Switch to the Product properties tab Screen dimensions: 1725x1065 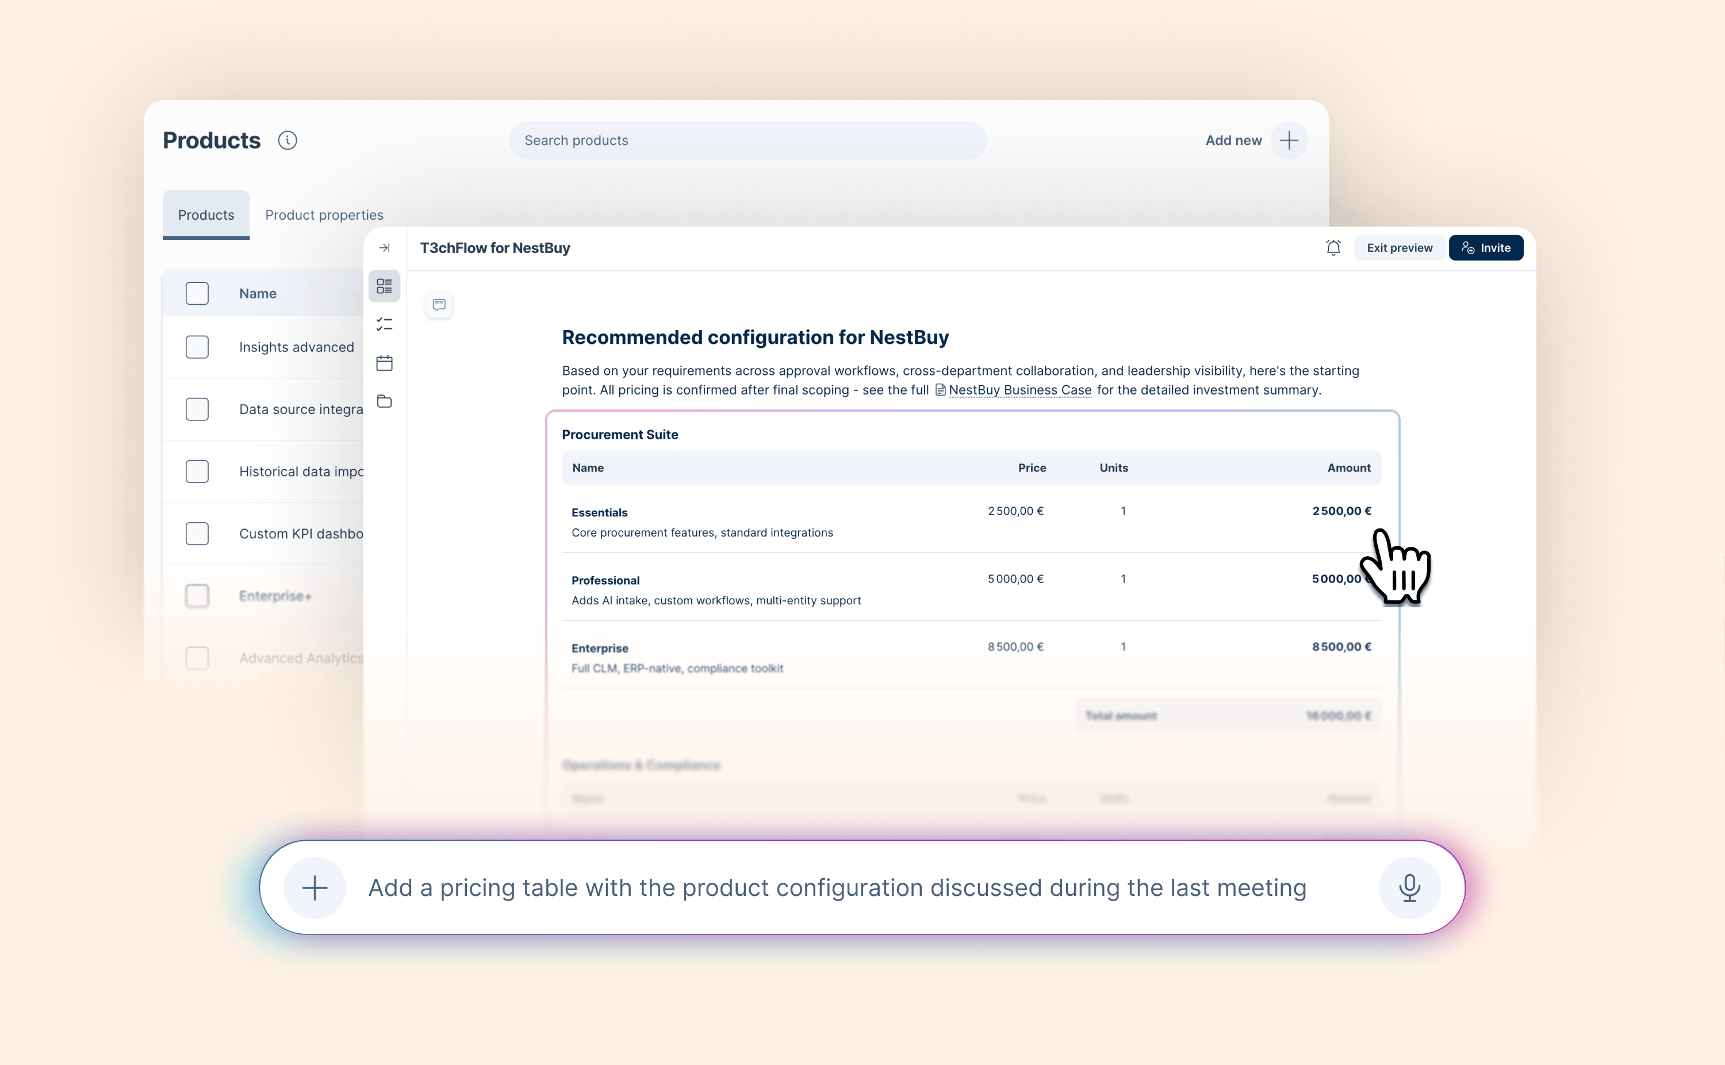click(x=324, y=215)
